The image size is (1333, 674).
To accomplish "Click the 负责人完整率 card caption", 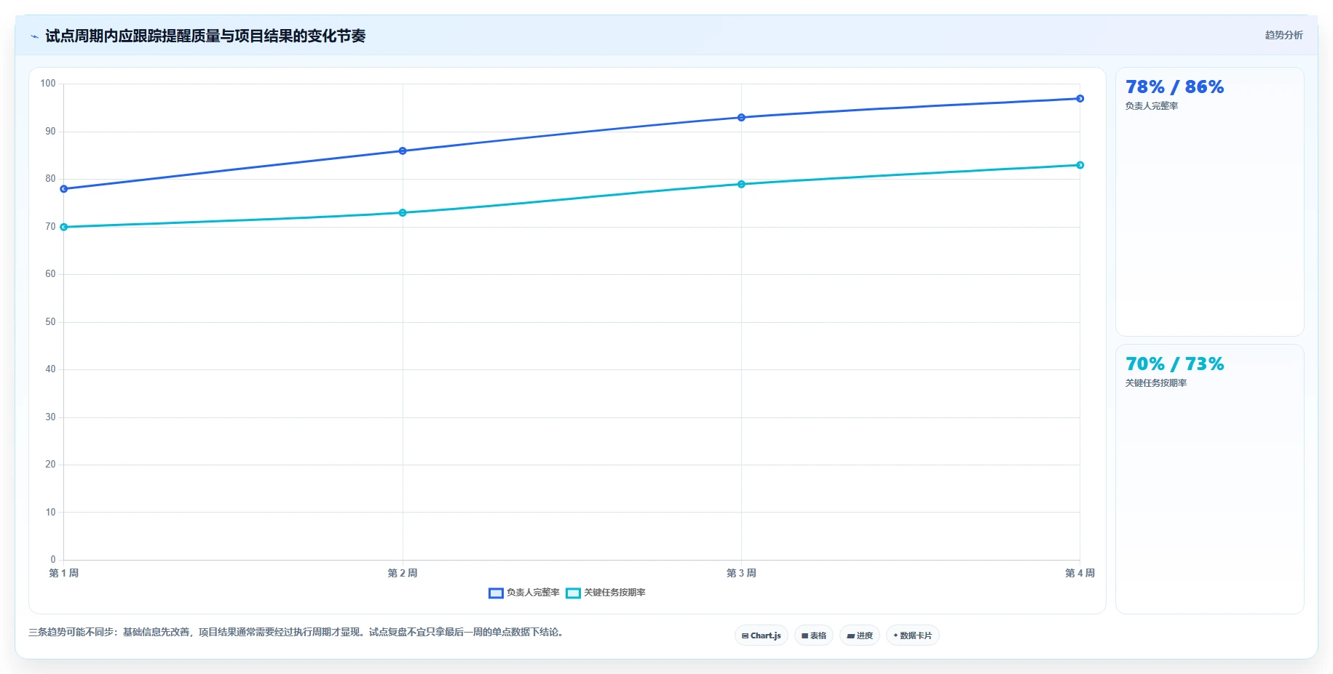I will (1152, 106).
